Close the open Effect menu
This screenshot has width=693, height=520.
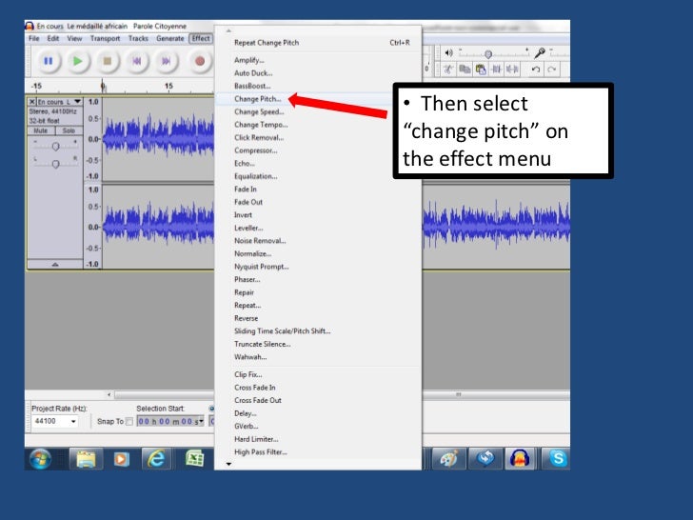[201, 38]
